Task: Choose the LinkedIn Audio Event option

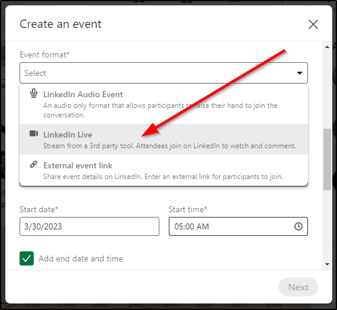Action: coord(163,104)
